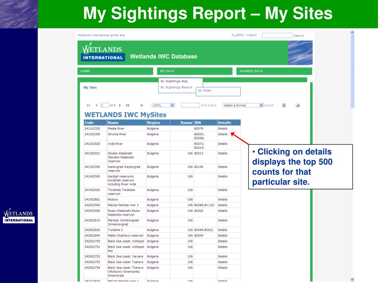Click the Details column header
Image resolution: width=378 pixels, height=283 pixels.
229,122
